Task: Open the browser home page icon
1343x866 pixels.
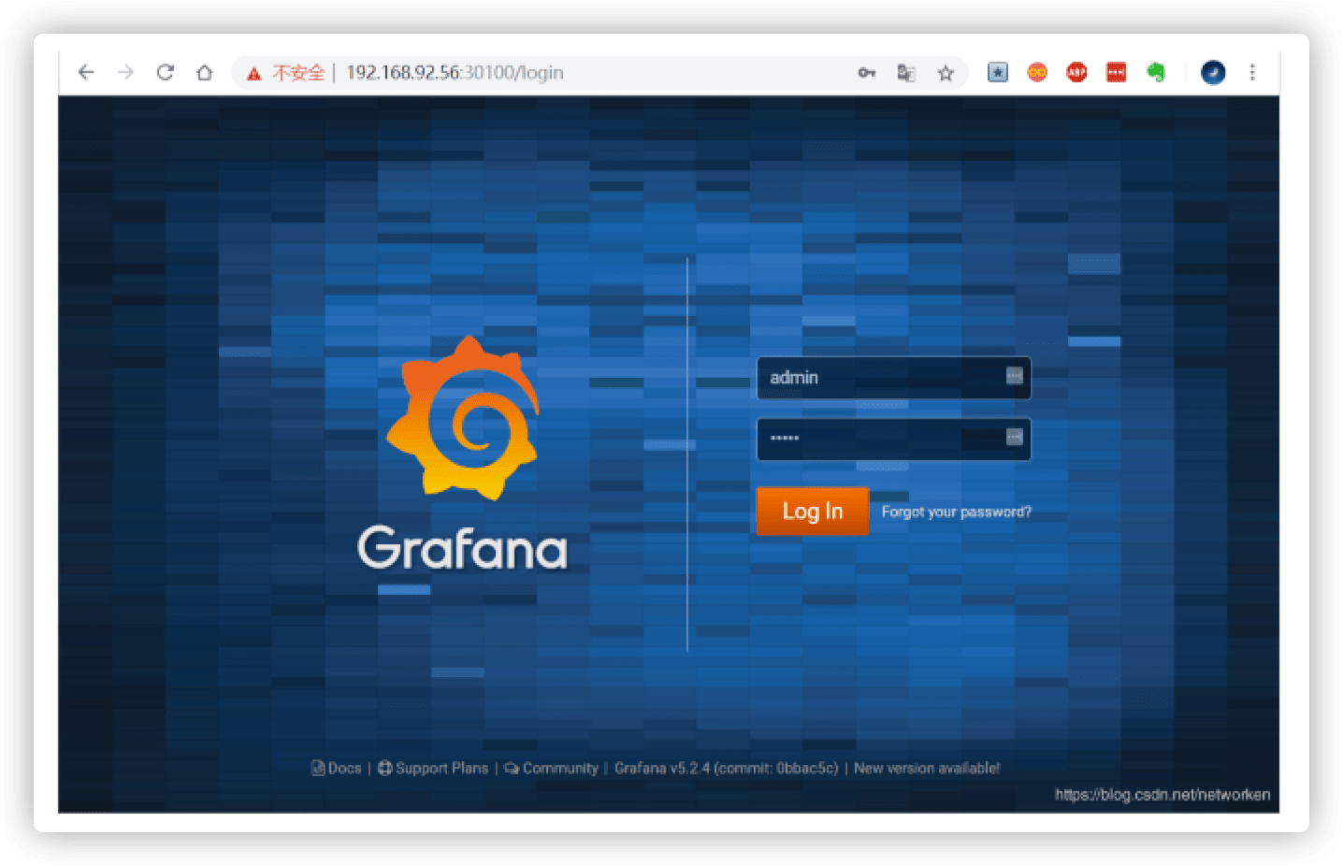Action: [205, 72]
